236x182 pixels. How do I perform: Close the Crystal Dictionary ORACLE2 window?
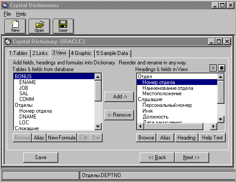[227, 42]
